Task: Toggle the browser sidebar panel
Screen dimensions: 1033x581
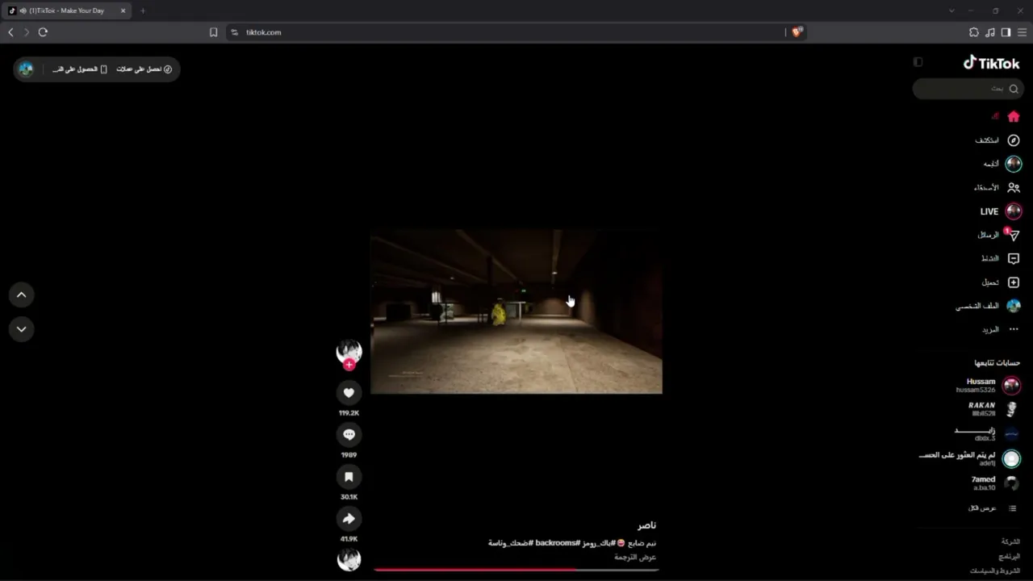Action: (x=1006, y=32)
